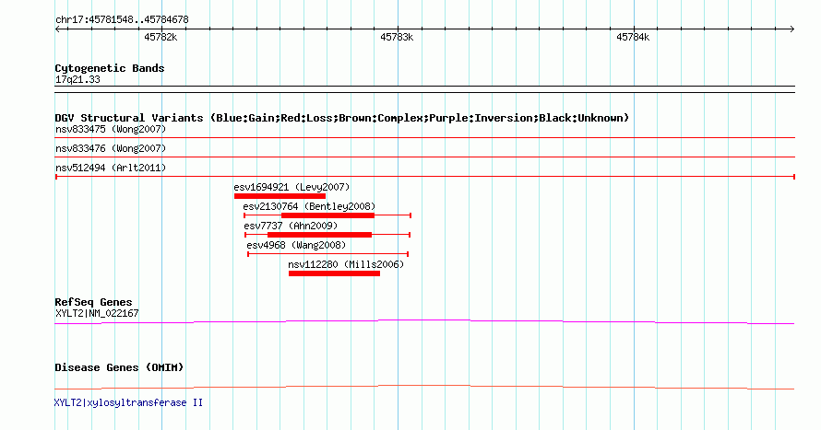Select the RefSeq Genes track title

click(x=93, y=303)
